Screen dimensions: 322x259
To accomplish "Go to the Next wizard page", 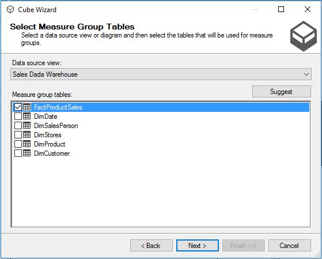I will click(x=198, y=245).
